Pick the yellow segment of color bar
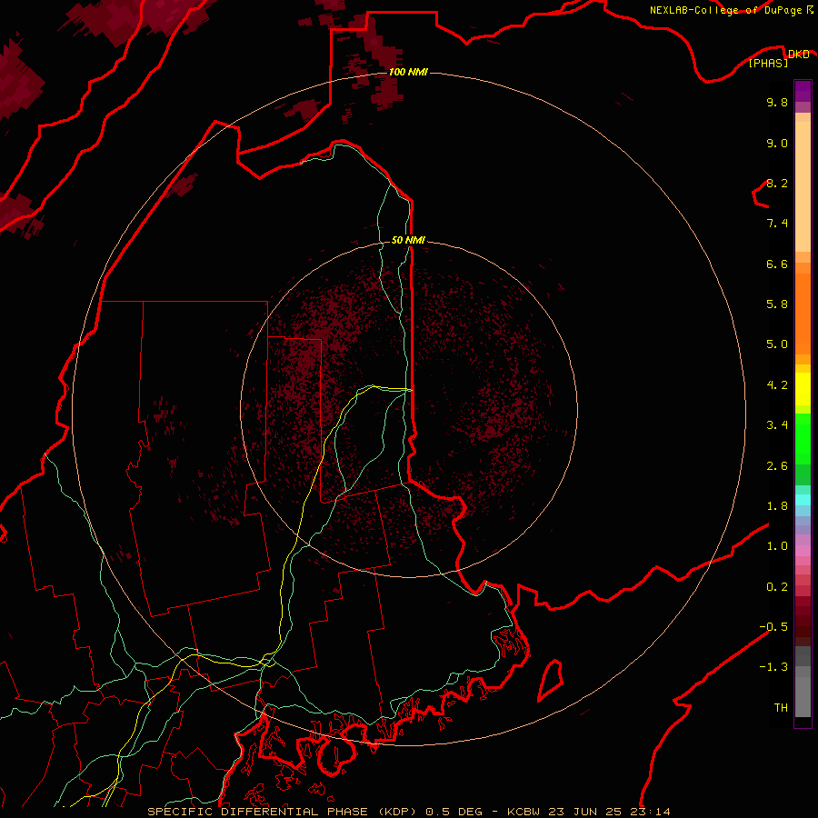 tap(803, 389)
